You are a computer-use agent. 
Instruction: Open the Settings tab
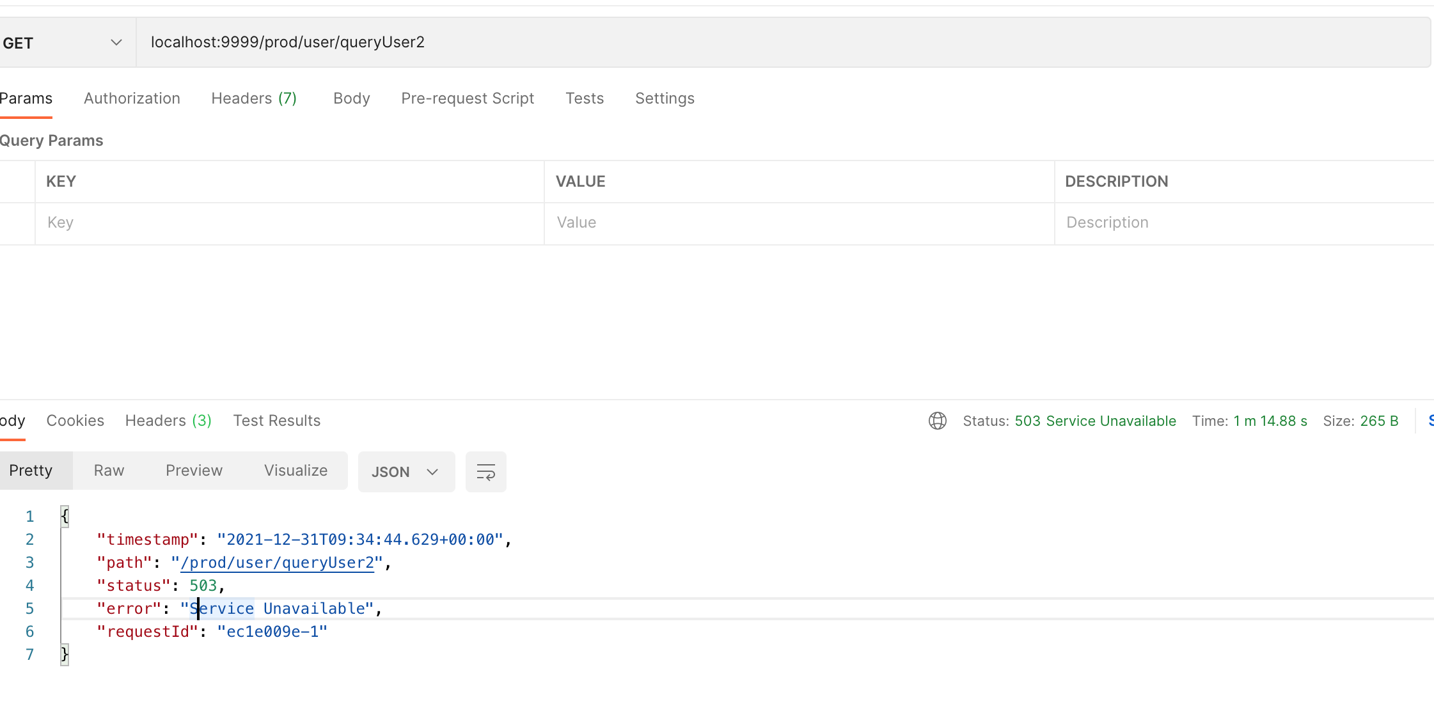click(x=665, y=98)
